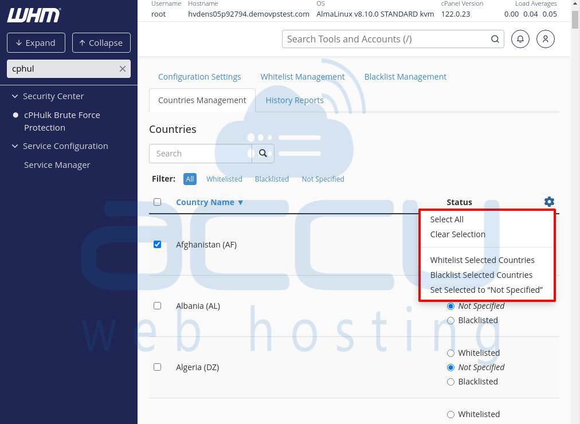Clear the cphul sidebar search
This screenshot has width=580, height=424.
pos(123,69)
